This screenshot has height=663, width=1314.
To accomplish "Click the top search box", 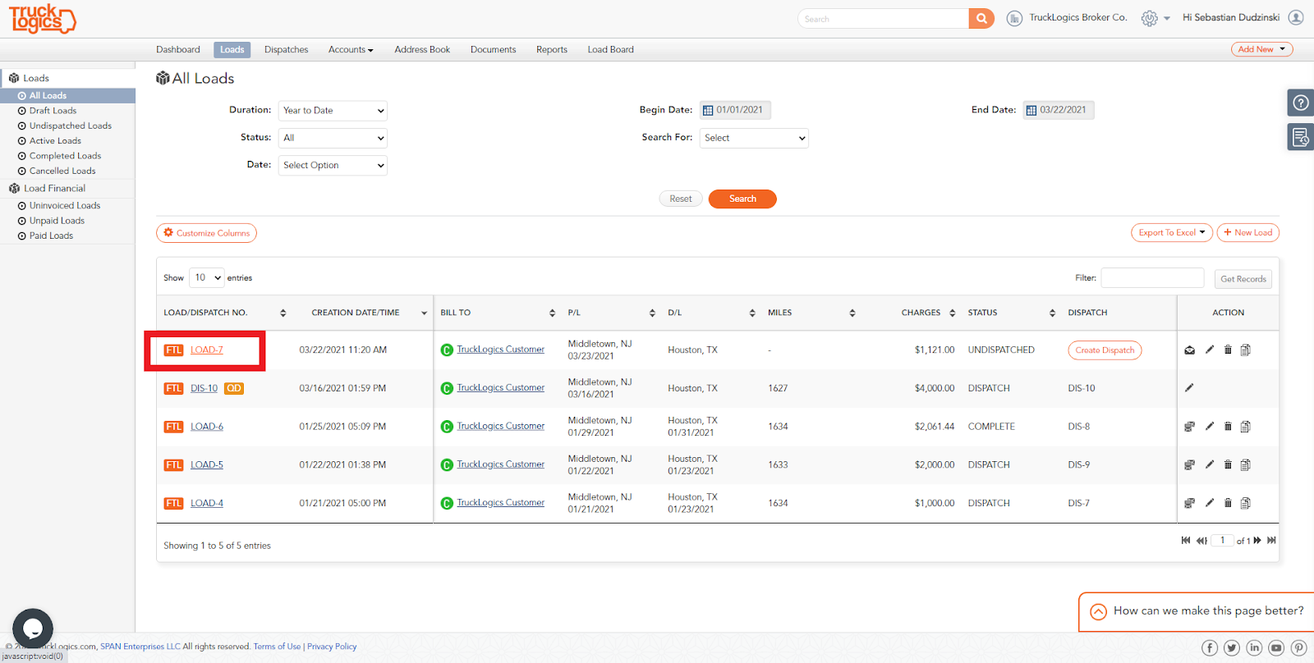I will coord(883,19).
